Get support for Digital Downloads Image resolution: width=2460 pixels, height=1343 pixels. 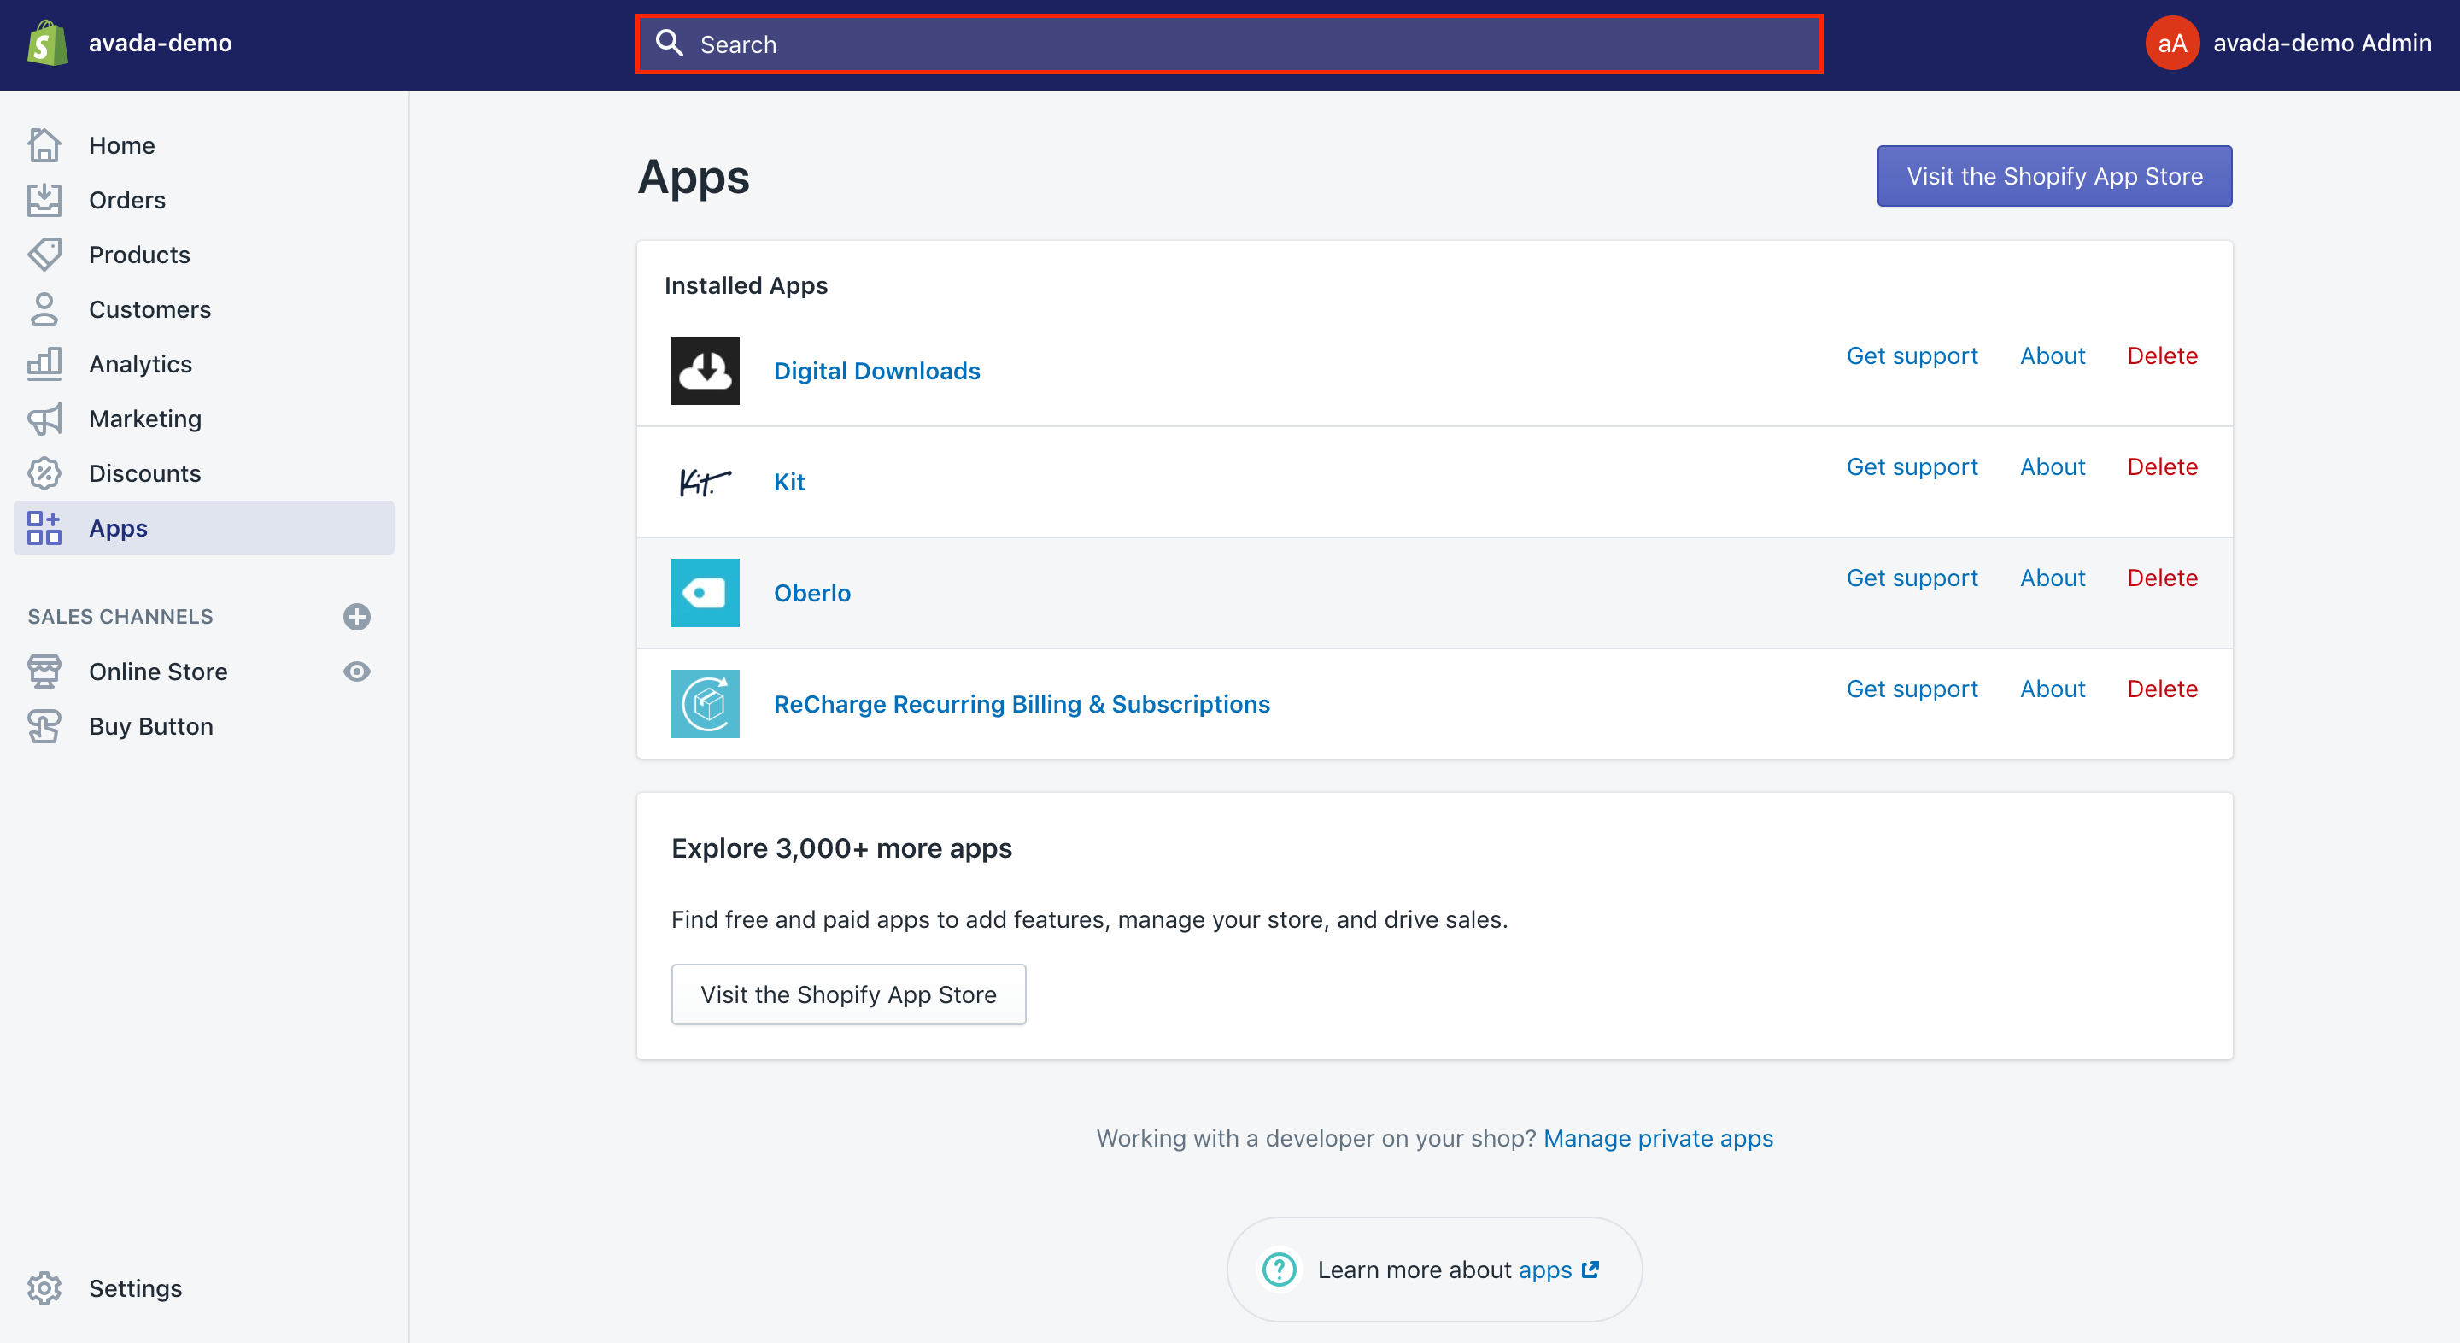pos(1912,355)
